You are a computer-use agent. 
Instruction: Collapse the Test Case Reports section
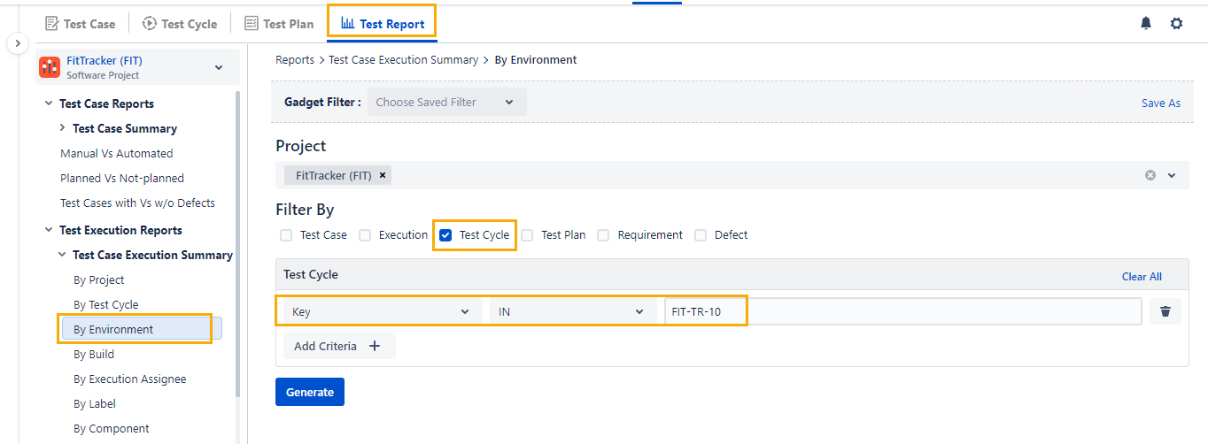[49, 103]
